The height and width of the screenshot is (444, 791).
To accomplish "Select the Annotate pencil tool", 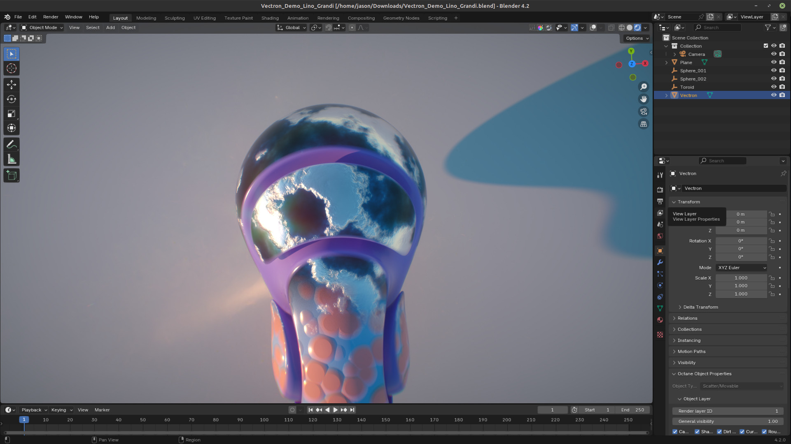I will pyautogui.click(x=12, y=145).
